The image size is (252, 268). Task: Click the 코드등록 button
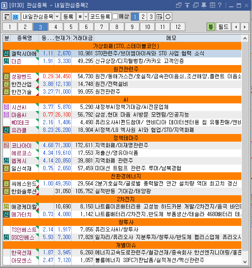100,17
